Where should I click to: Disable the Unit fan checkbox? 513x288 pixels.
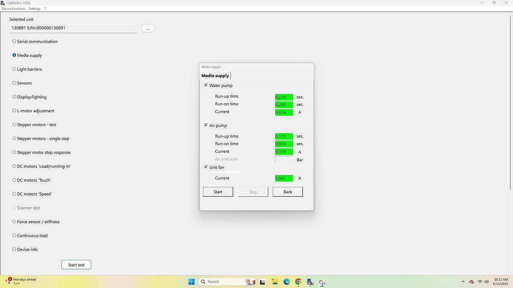(x=206, y=167)
